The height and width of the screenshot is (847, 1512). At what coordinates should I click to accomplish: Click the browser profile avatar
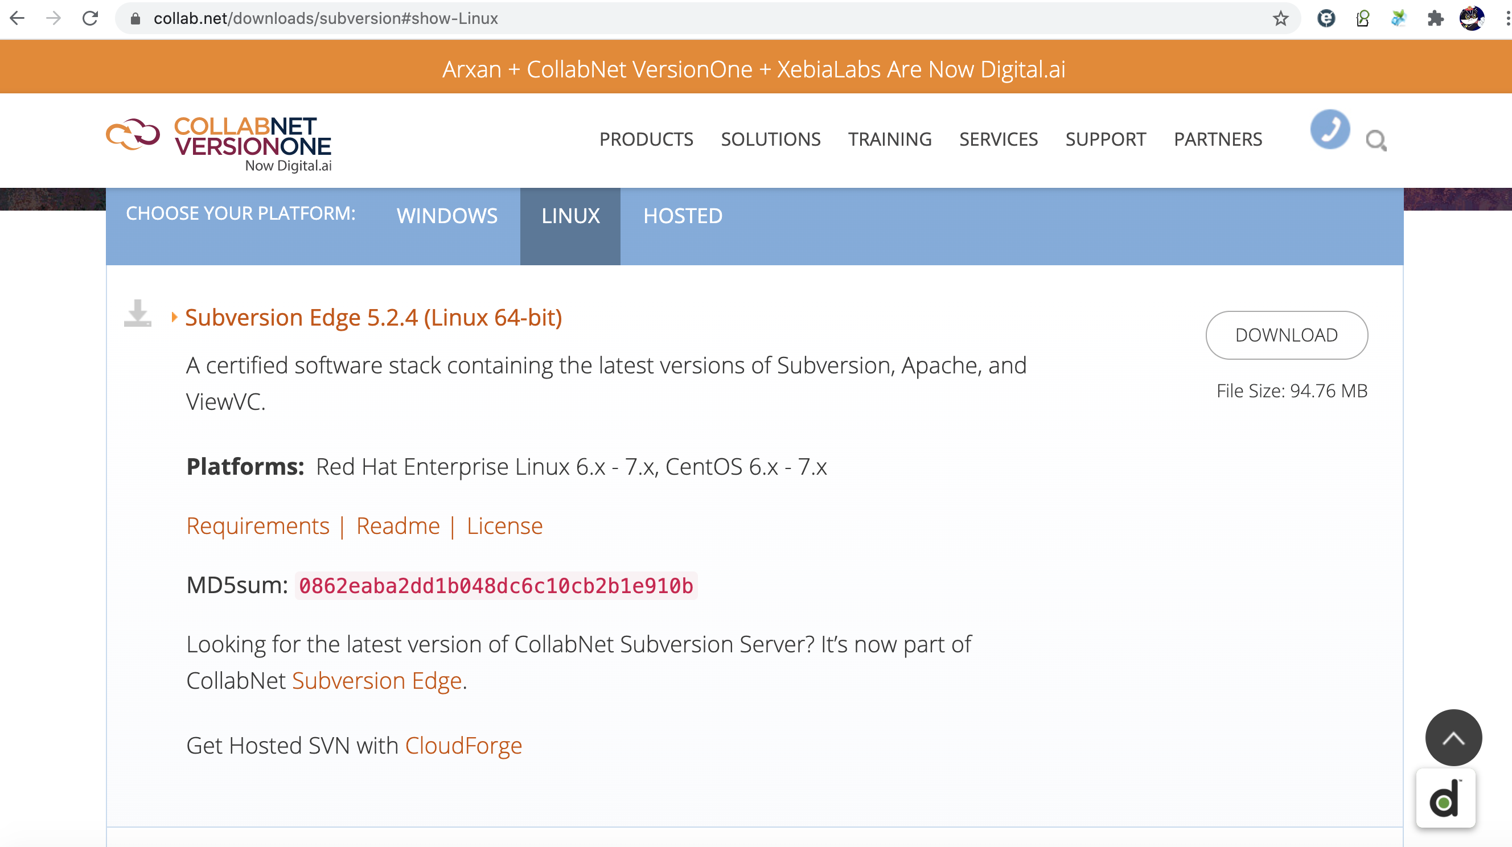pyautogui.click(x=1472, y=18)
